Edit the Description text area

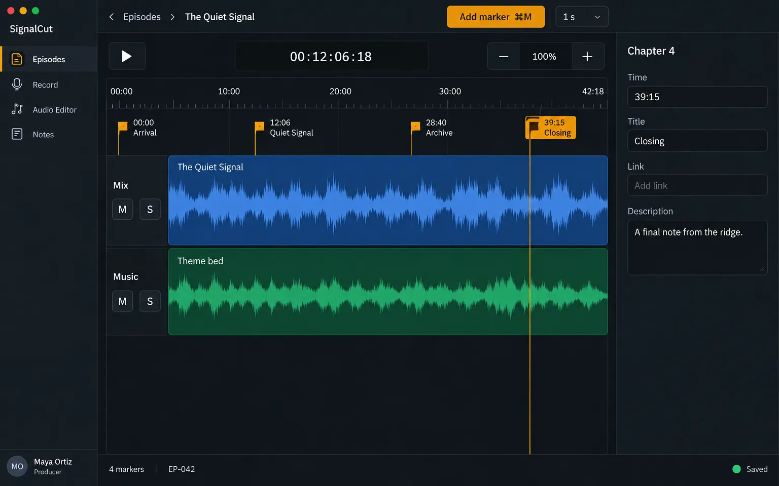[x=697, y=248]
